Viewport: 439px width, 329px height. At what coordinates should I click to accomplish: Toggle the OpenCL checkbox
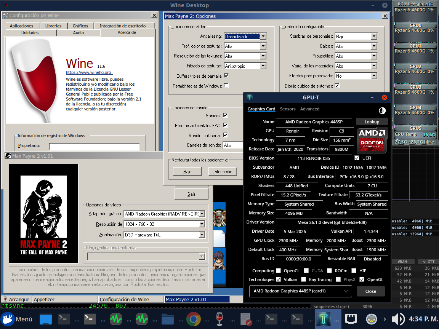pos(278,270)
